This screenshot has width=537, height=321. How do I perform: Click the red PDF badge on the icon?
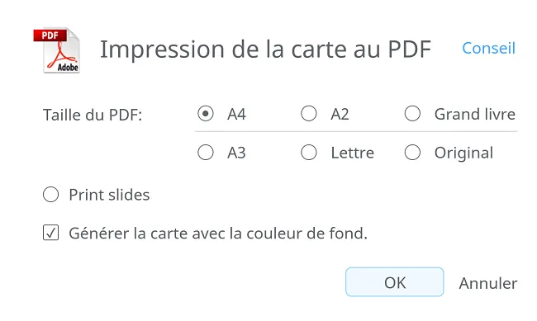click(50, 35)
